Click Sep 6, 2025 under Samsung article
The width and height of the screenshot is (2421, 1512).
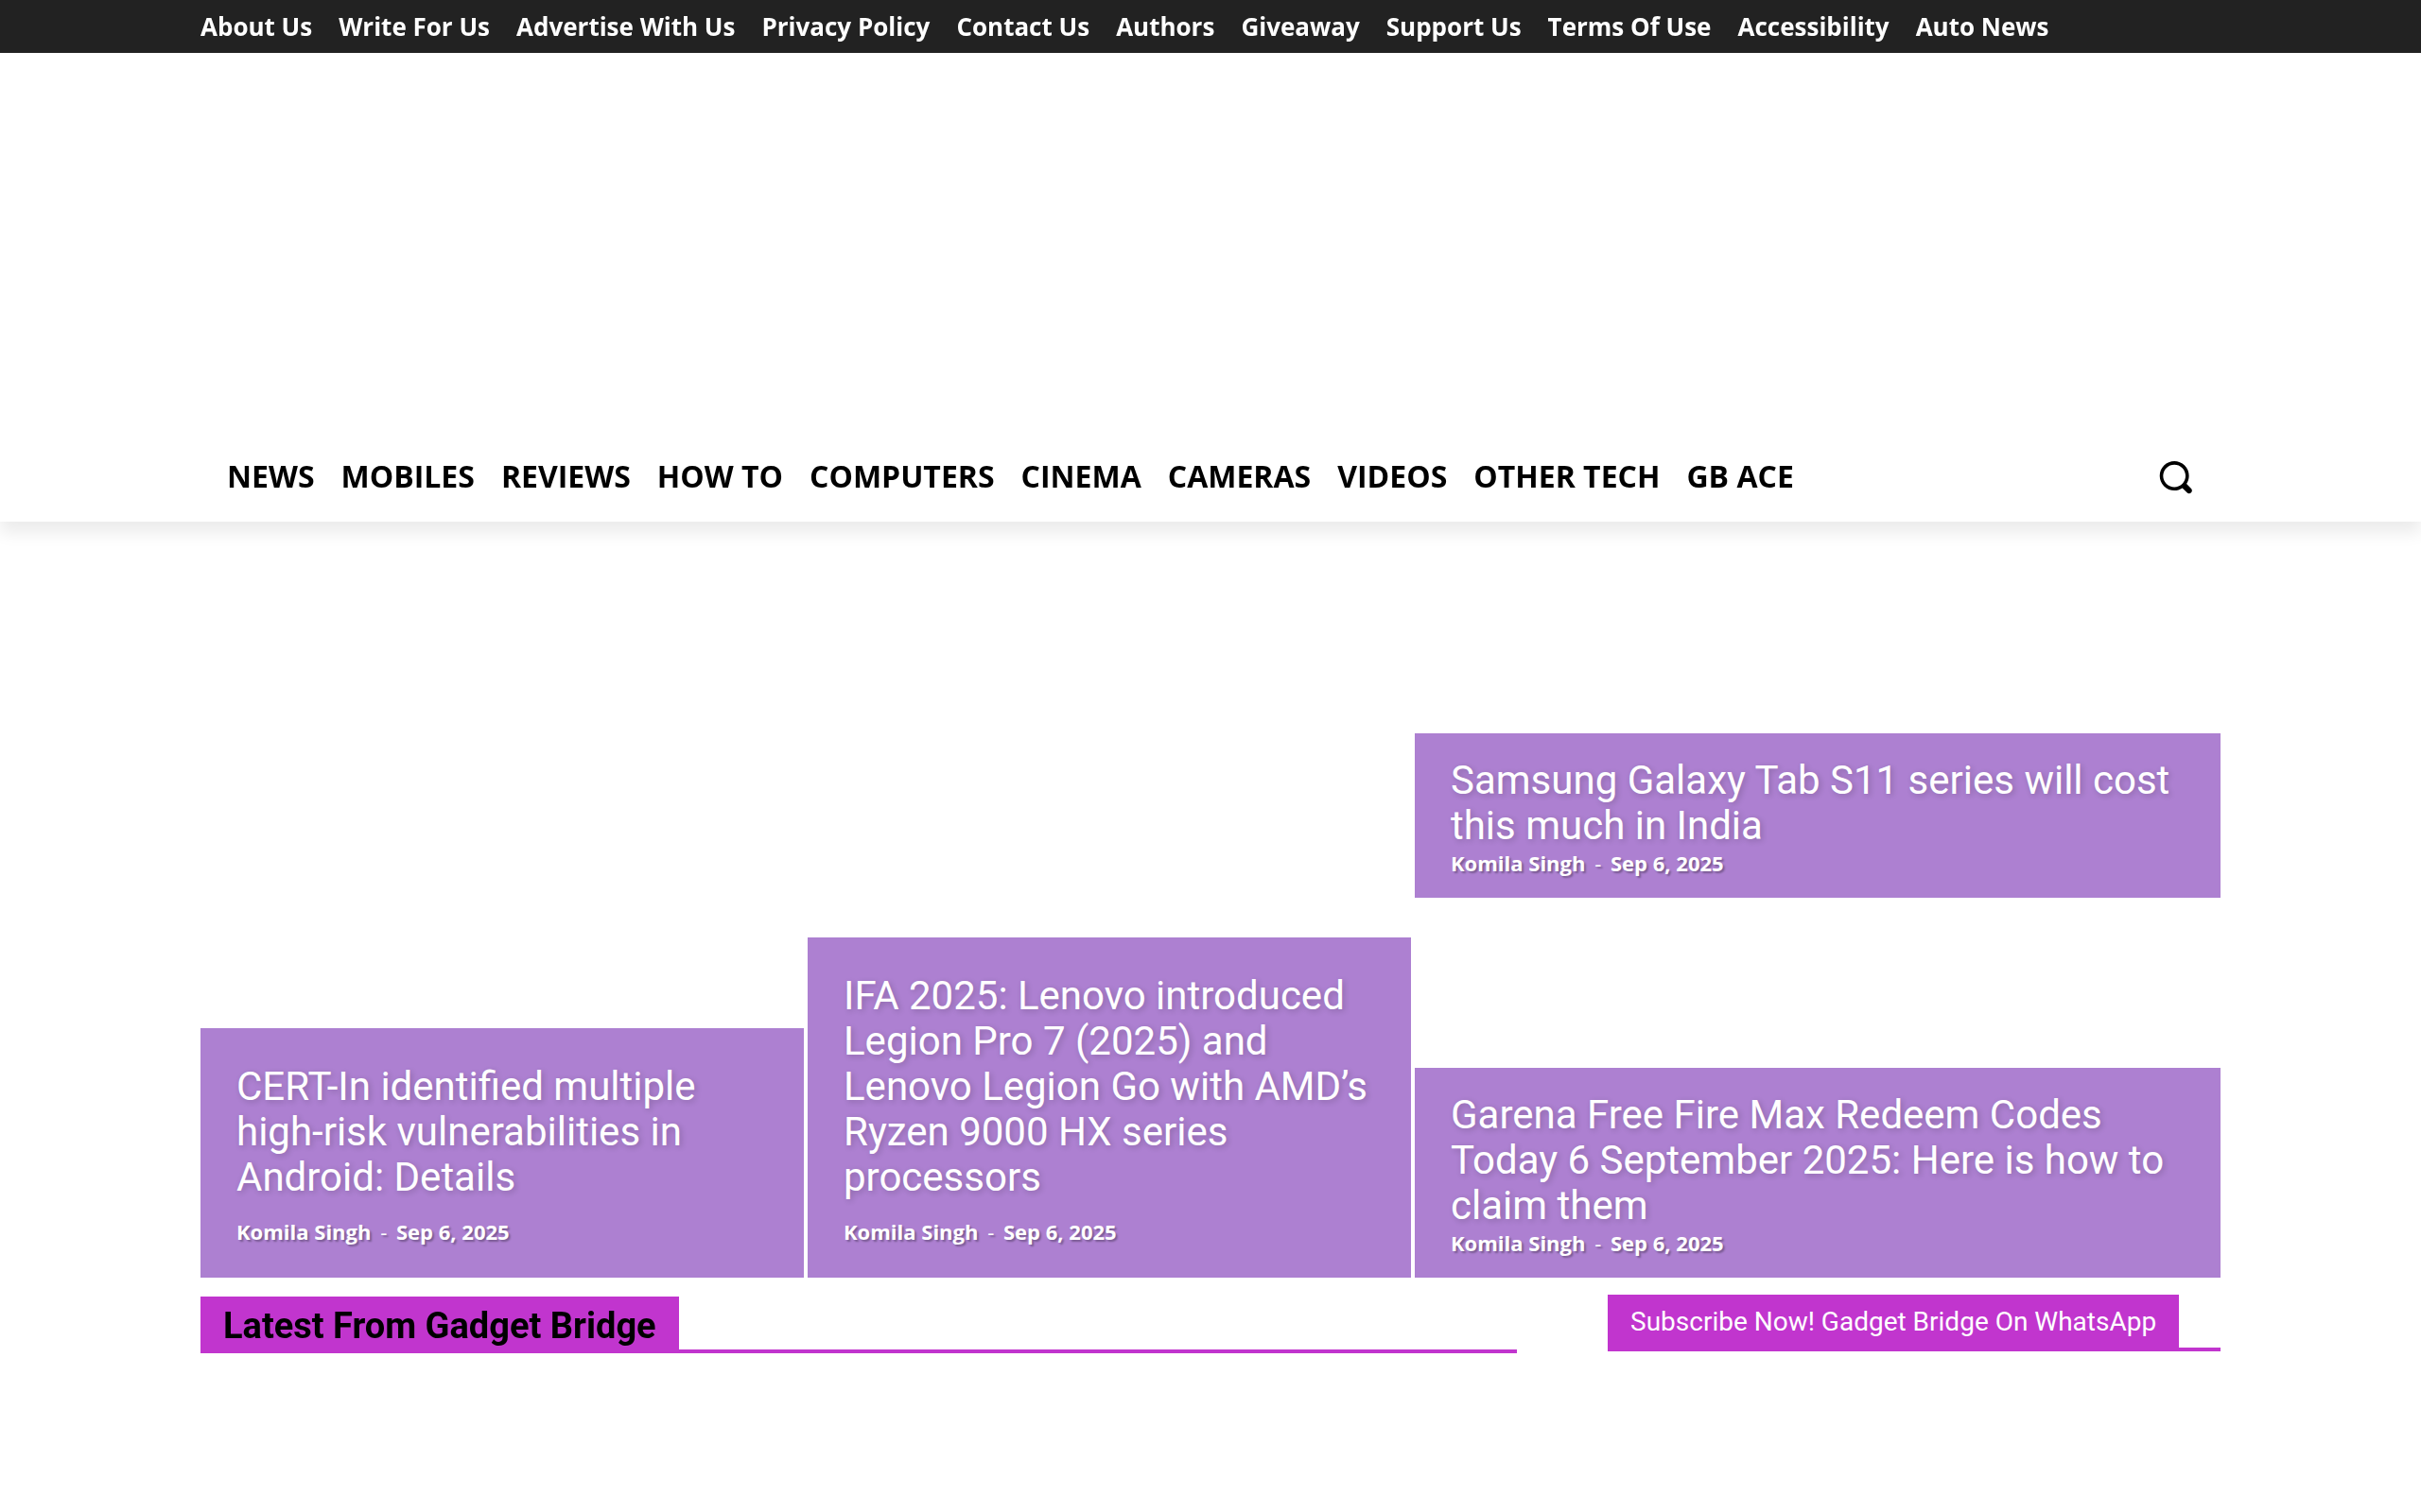pyautogui.click(x=1666, y=864)
